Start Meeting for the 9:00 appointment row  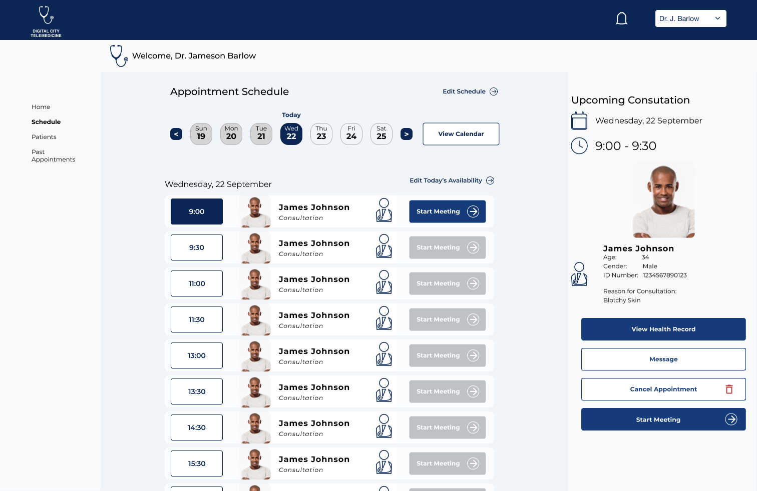pyautogui.click(x=447, y=211)
